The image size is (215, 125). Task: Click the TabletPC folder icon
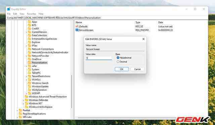[29, 73]
